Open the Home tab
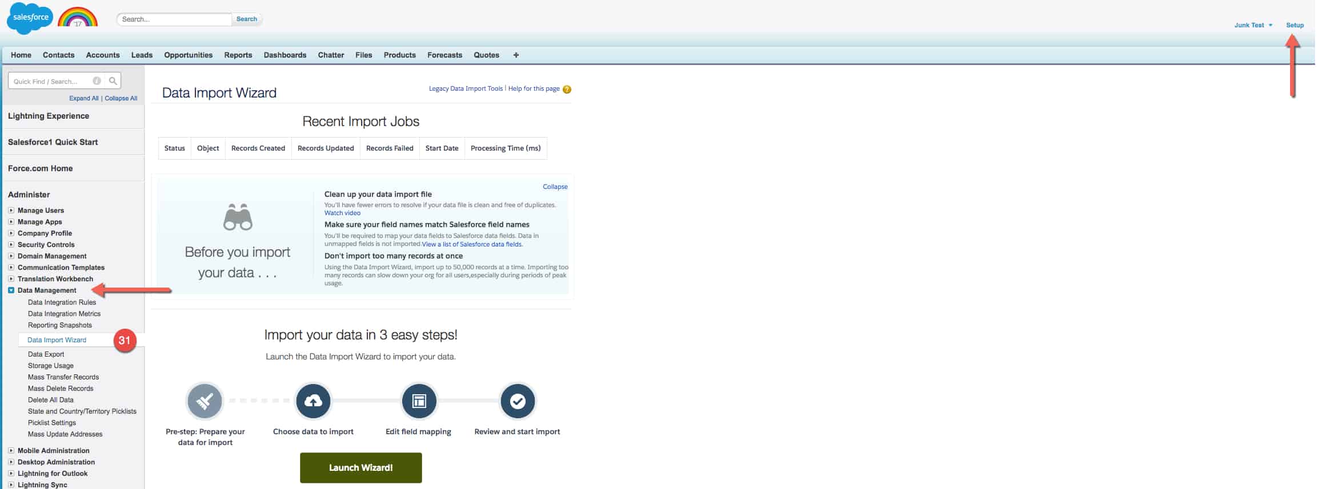 21,55
